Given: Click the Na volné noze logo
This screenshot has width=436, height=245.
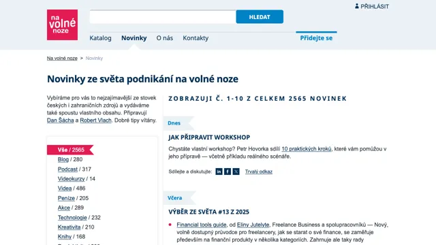Looking at the screenshot, I should (x=62, y=24).
